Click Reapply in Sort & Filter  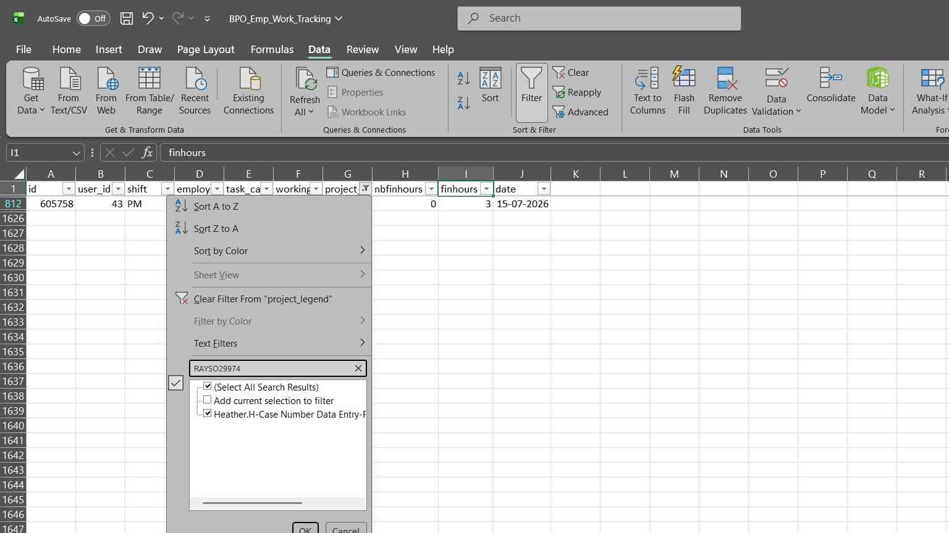click(x=576, y=93)
